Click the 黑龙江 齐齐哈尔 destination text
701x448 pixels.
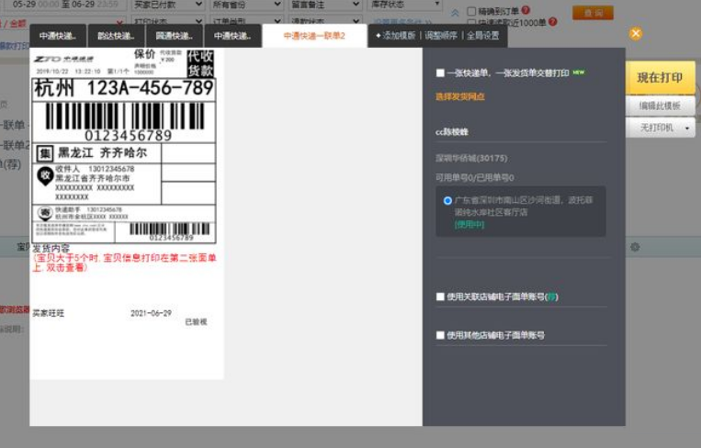click(x=102, y=152)
